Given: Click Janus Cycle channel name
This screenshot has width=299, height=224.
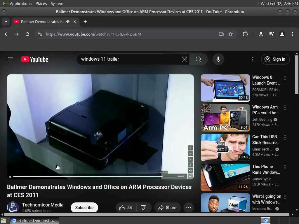Looking at the screenshot, I should coord(262,179).
